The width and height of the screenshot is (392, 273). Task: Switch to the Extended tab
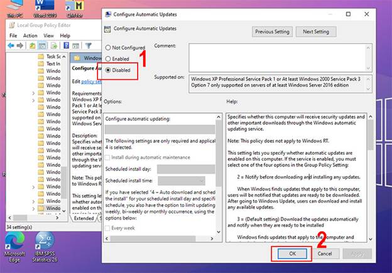pos(83,218)
